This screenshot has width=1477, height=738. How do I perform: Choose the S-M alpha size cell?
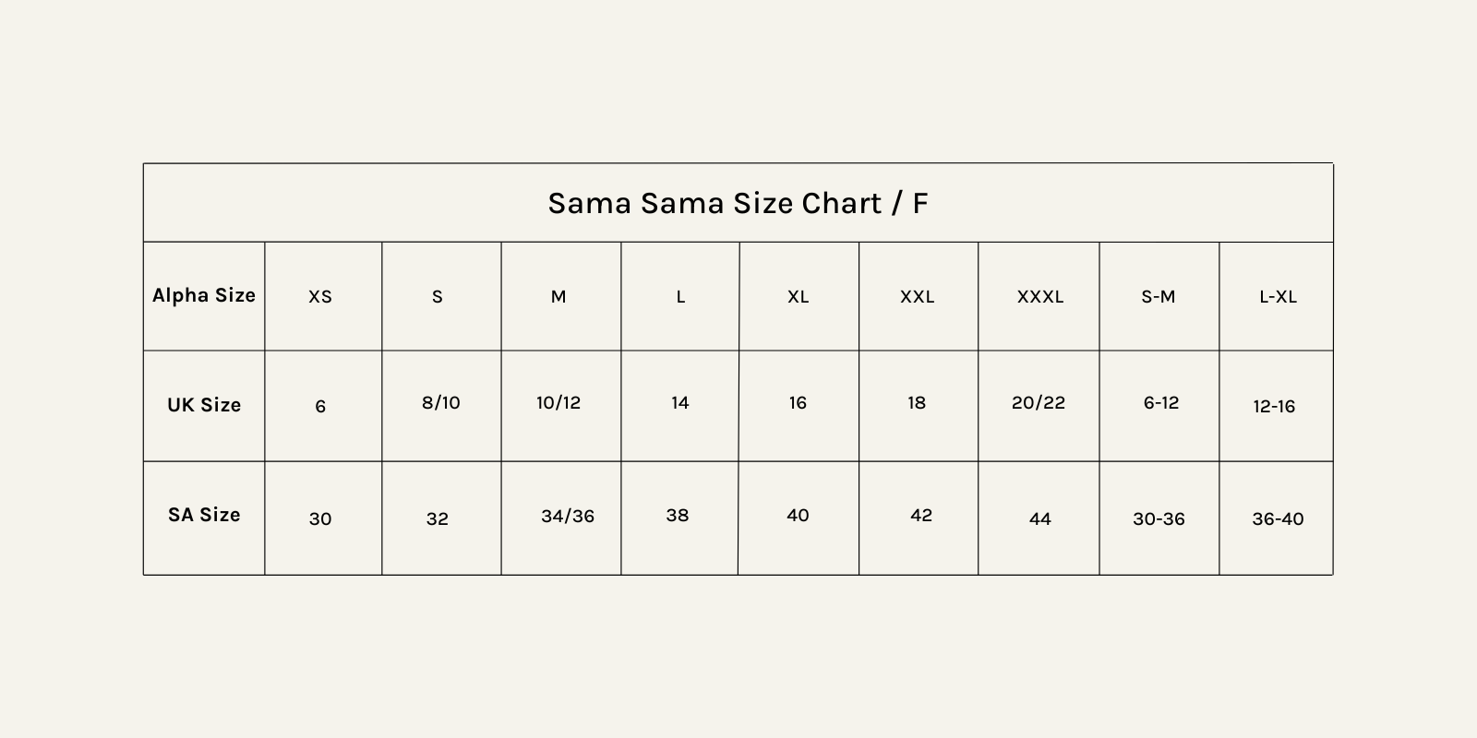pyautogui.click(x=1159, y=297)
